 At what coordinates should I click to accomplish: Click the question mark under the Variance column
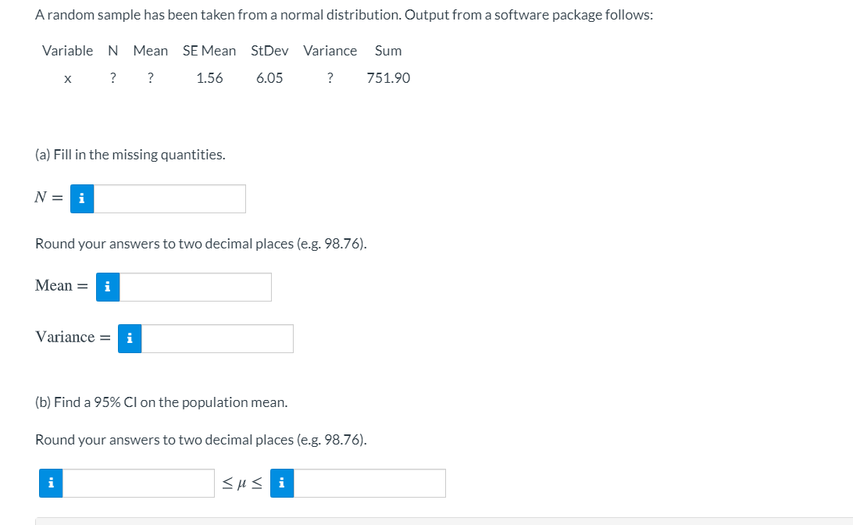(330, 77)
